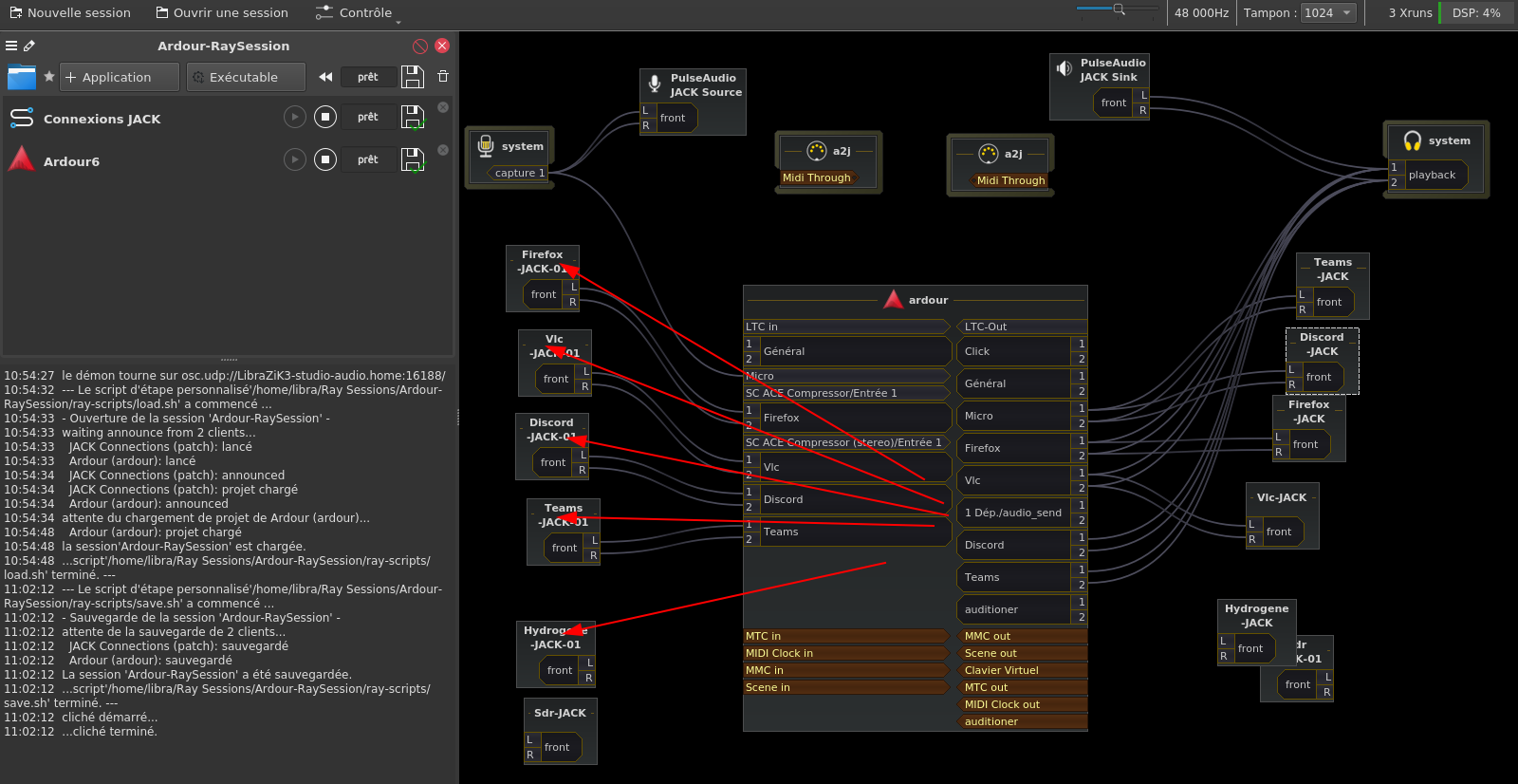This screenshot has width=1518, height=784.
Task: Open the blue session folder icon
Action: (x=21, y=77)
